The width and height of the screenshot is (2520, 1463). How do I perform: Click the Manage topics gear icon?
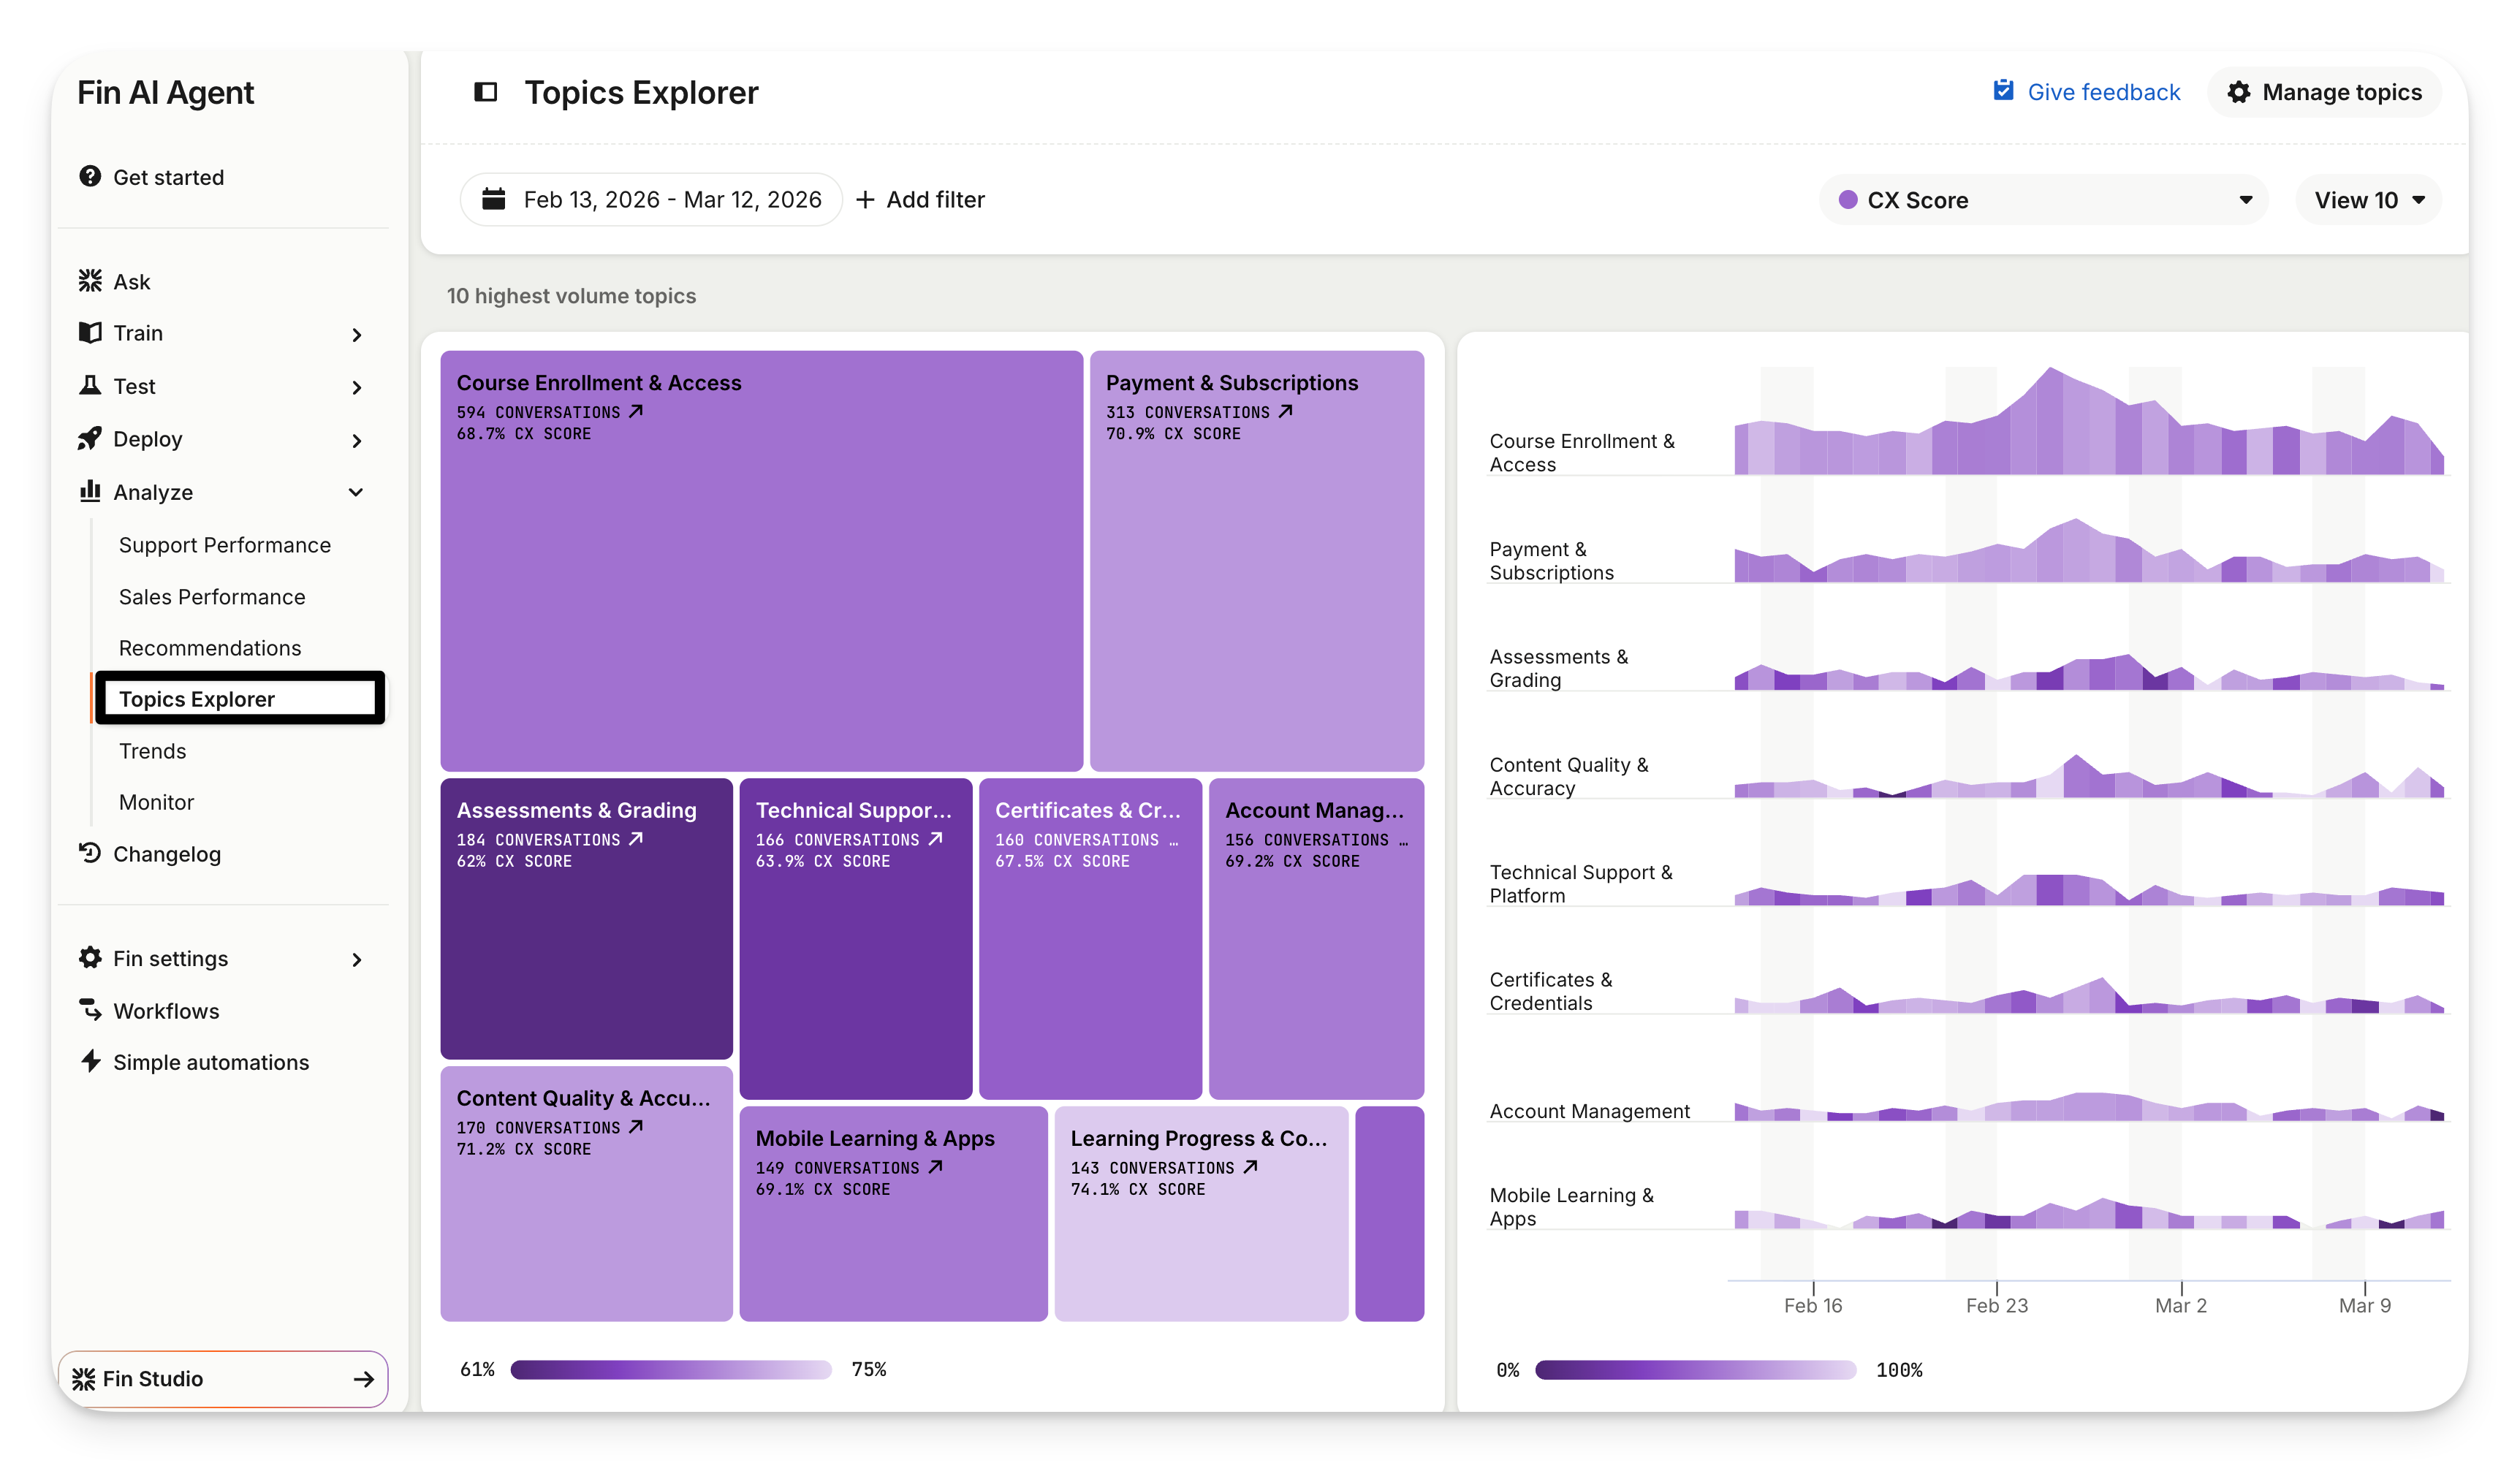point(2239,92)
